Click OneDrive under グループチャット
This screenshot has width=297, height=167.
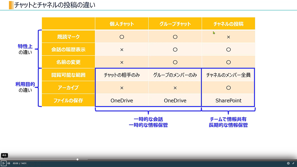(x=175, y=101)
